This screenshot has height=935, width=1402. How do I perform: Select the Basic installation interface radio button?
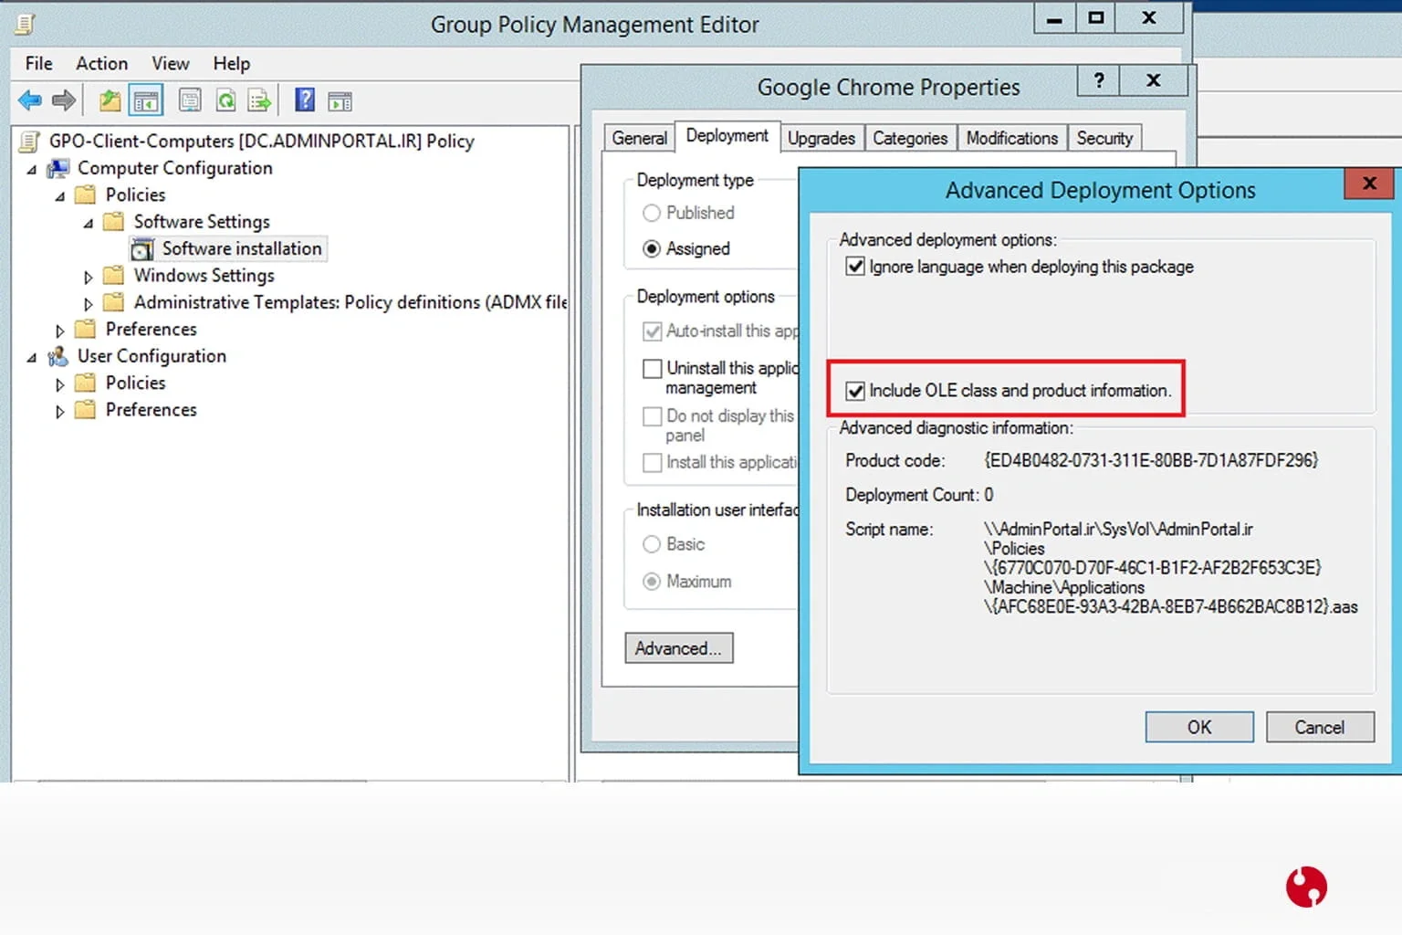pos(652,545)
